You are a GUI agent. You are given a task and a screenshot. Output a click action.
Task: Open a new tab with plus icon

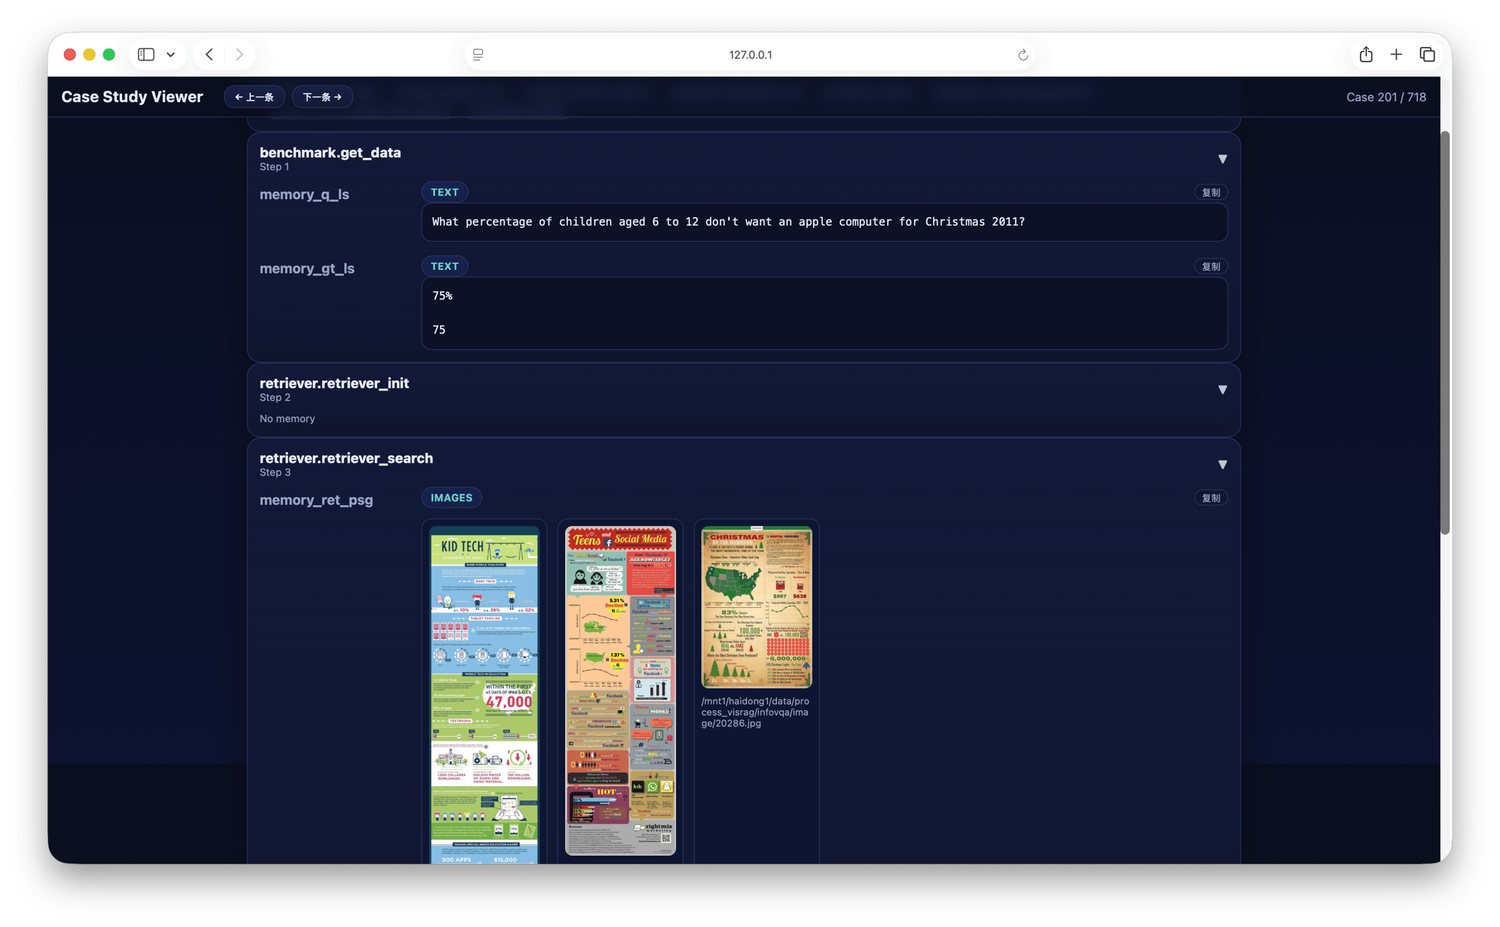coord(1396,54)
